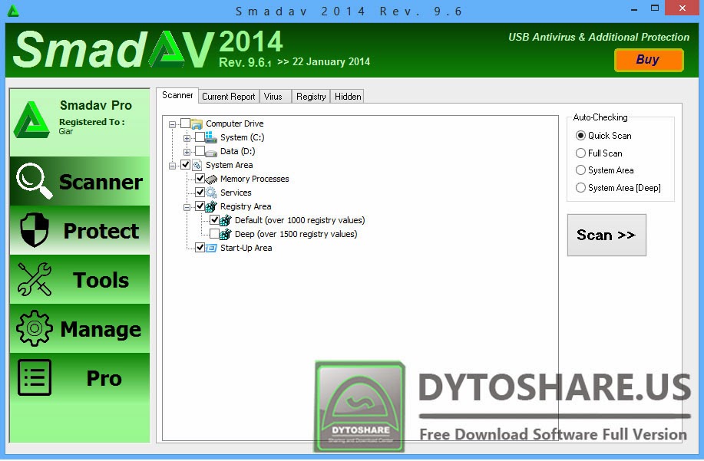The height and width of the screenshot is (461, 704).
Task: Click the System Area icon
Action: 197,165
